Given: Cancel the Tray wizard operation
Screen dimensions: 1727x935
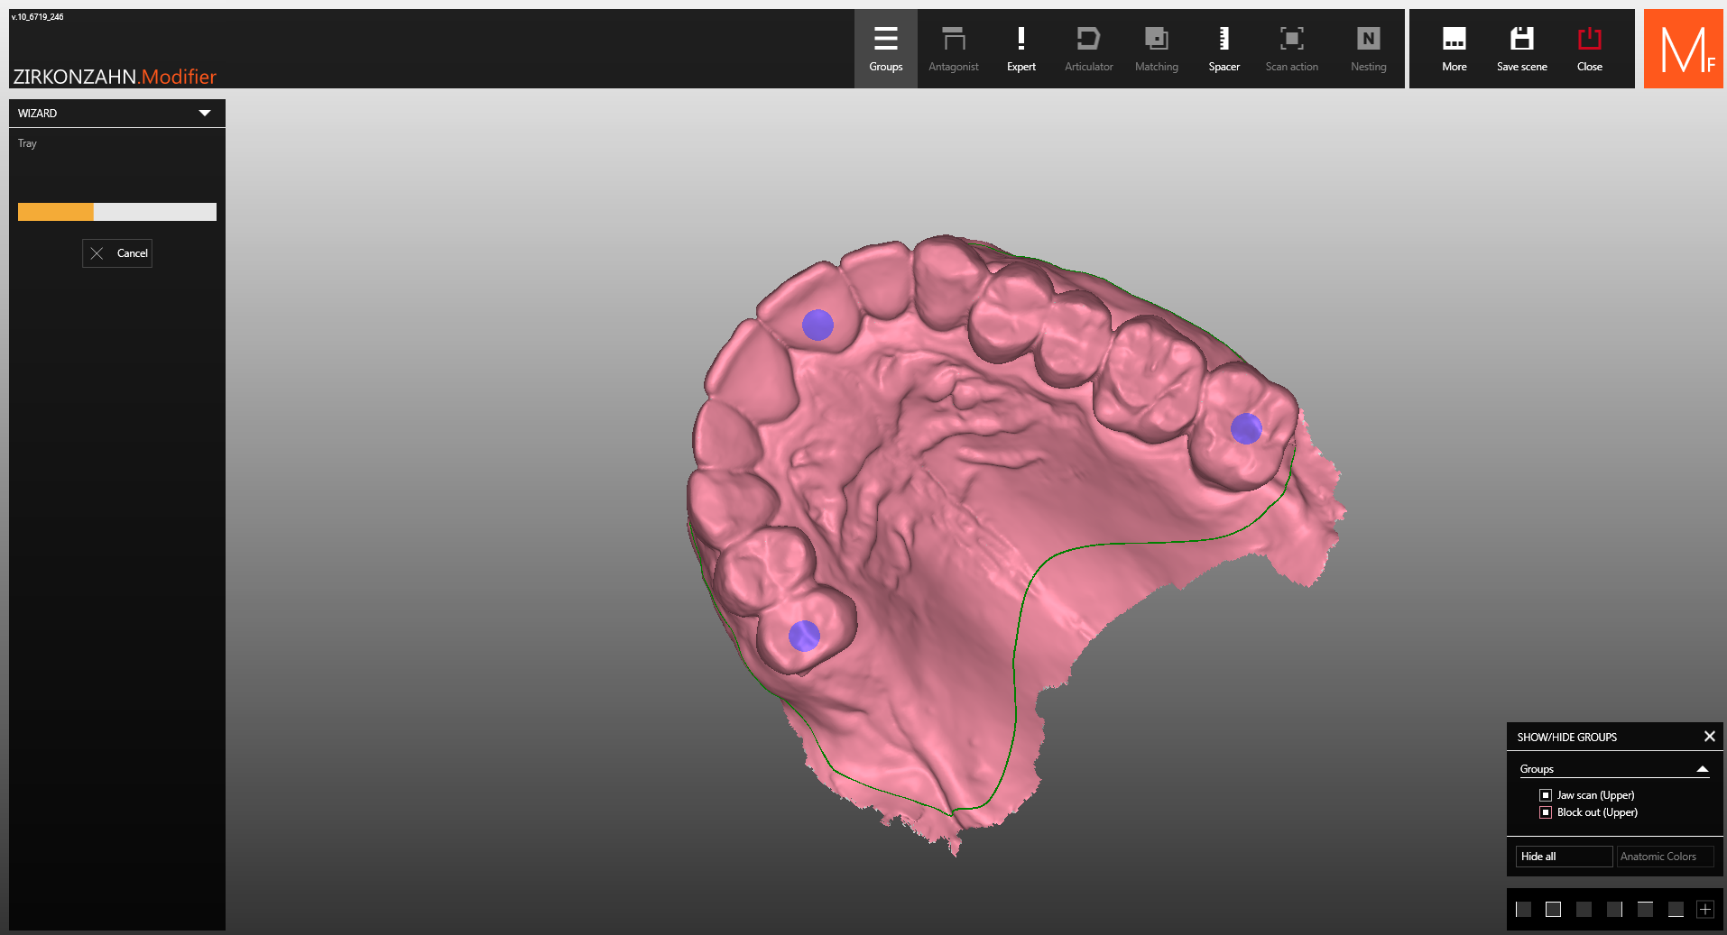Looking at the screenshot, I should tap(117, 253).
